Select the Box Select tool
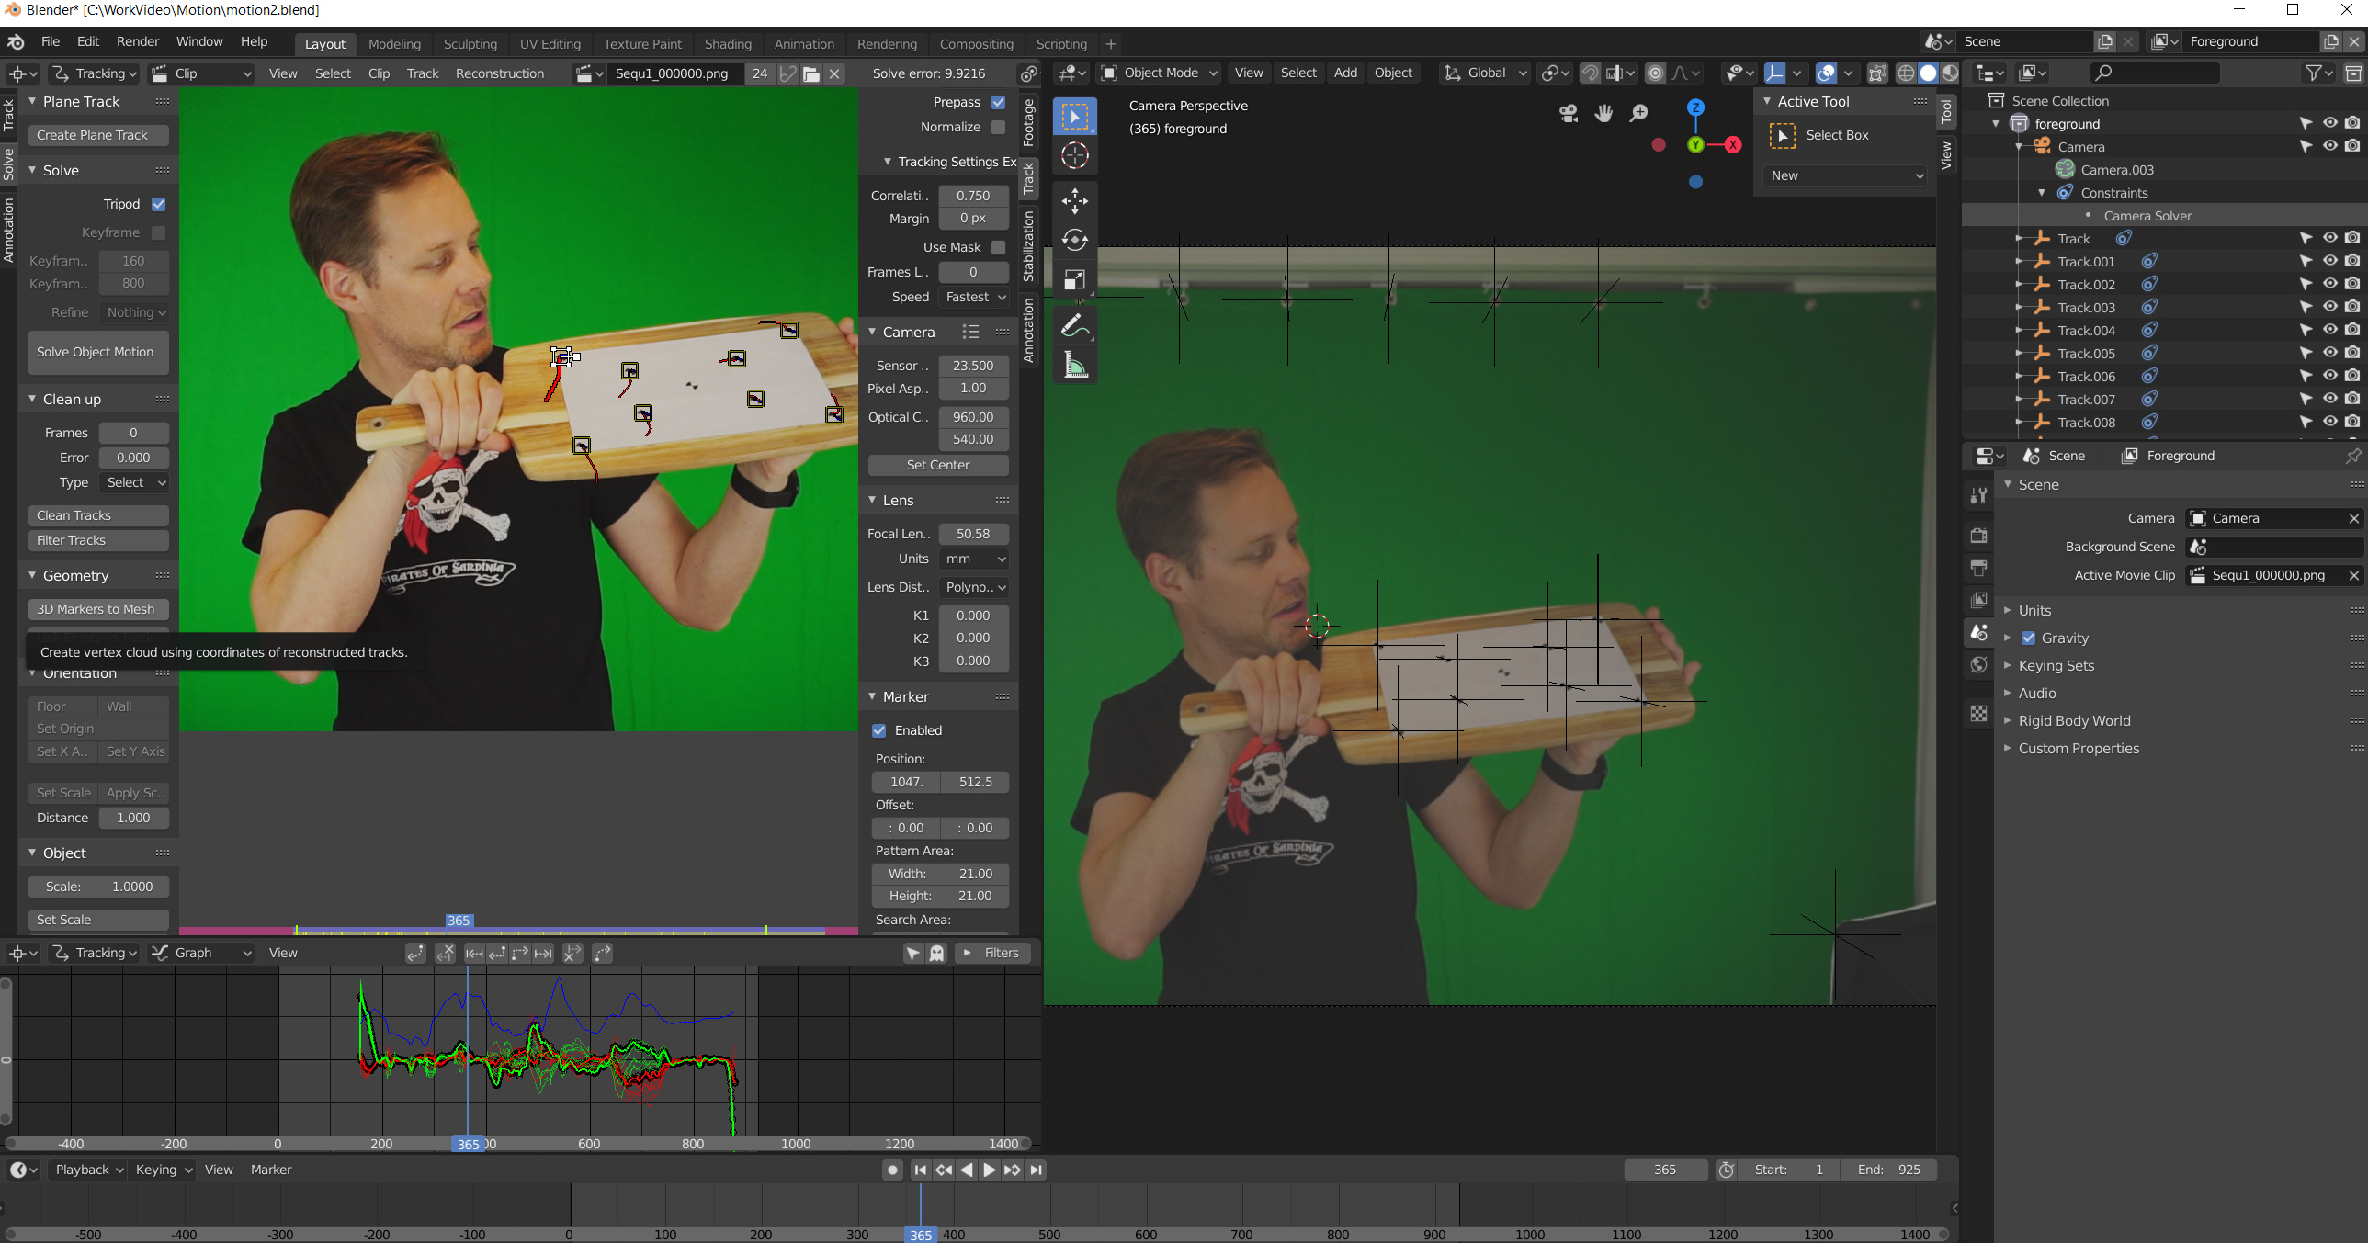This screenshot has height=1243, width=2368. click(1073, 117)
